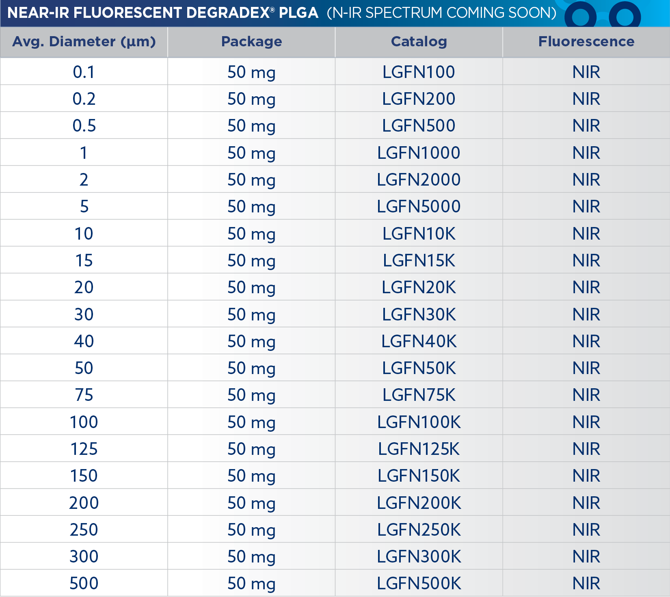Screen dimensions: 670x597
Task: Select catalog number LGFN500K
Action: [419, 583]
